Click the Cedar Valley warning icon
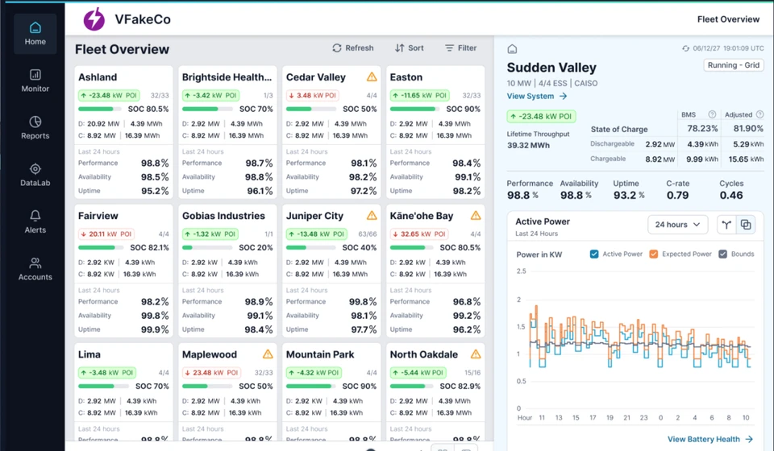Screen dimensions: 774x451 coord(372,77)
